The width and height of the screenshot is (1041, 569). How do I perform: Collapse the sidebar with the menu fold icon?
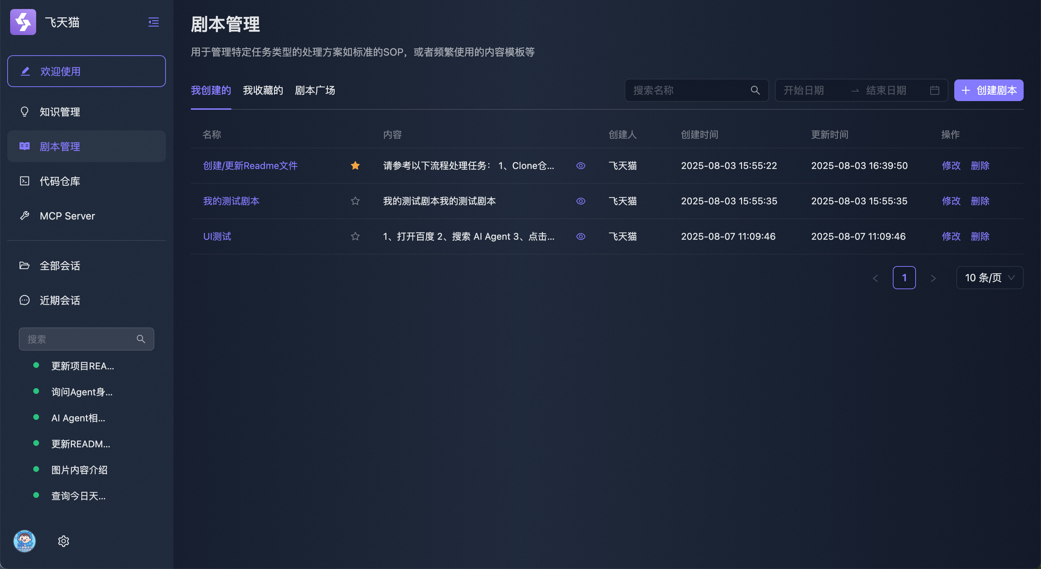click(x=153, y=22)
